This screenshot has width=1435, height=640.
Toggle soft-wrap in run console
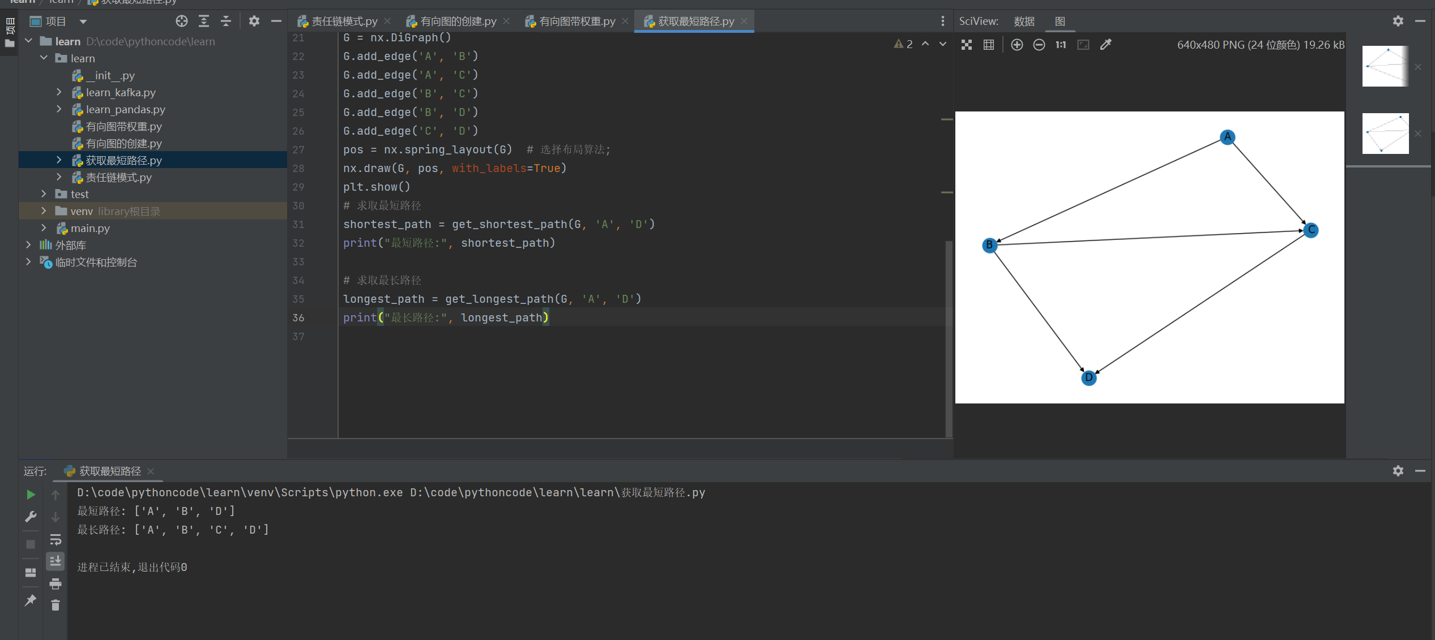tap(55, 539)
